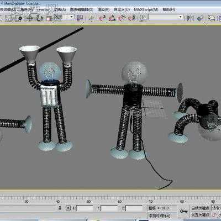Click the large Set Keys key icon
The width and height of the screenshot is (221, 221).
click(184, 211)
